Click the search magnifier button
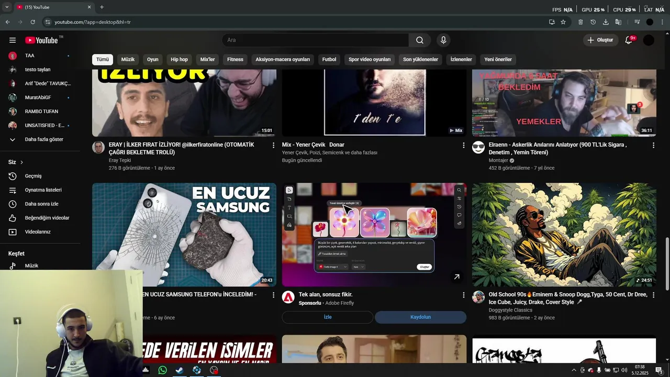 click(x=420, y=40)
